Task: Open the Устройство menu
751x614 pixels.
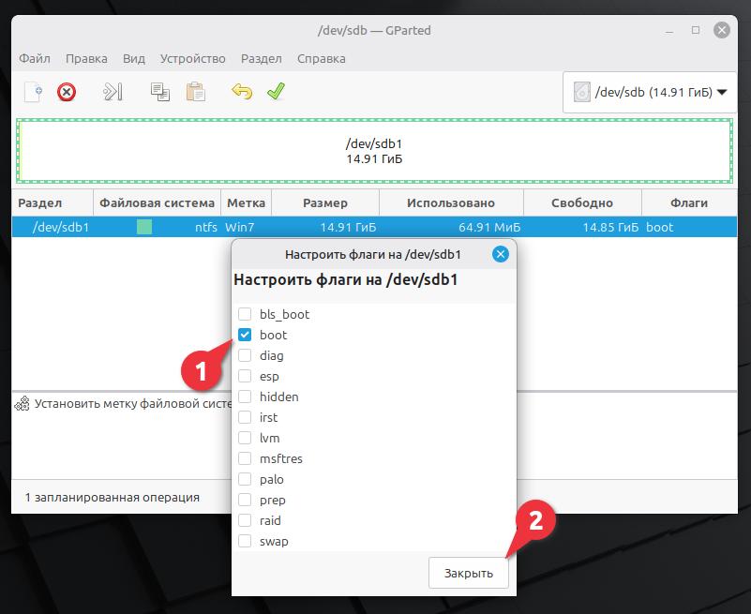Action: point(192,58)
